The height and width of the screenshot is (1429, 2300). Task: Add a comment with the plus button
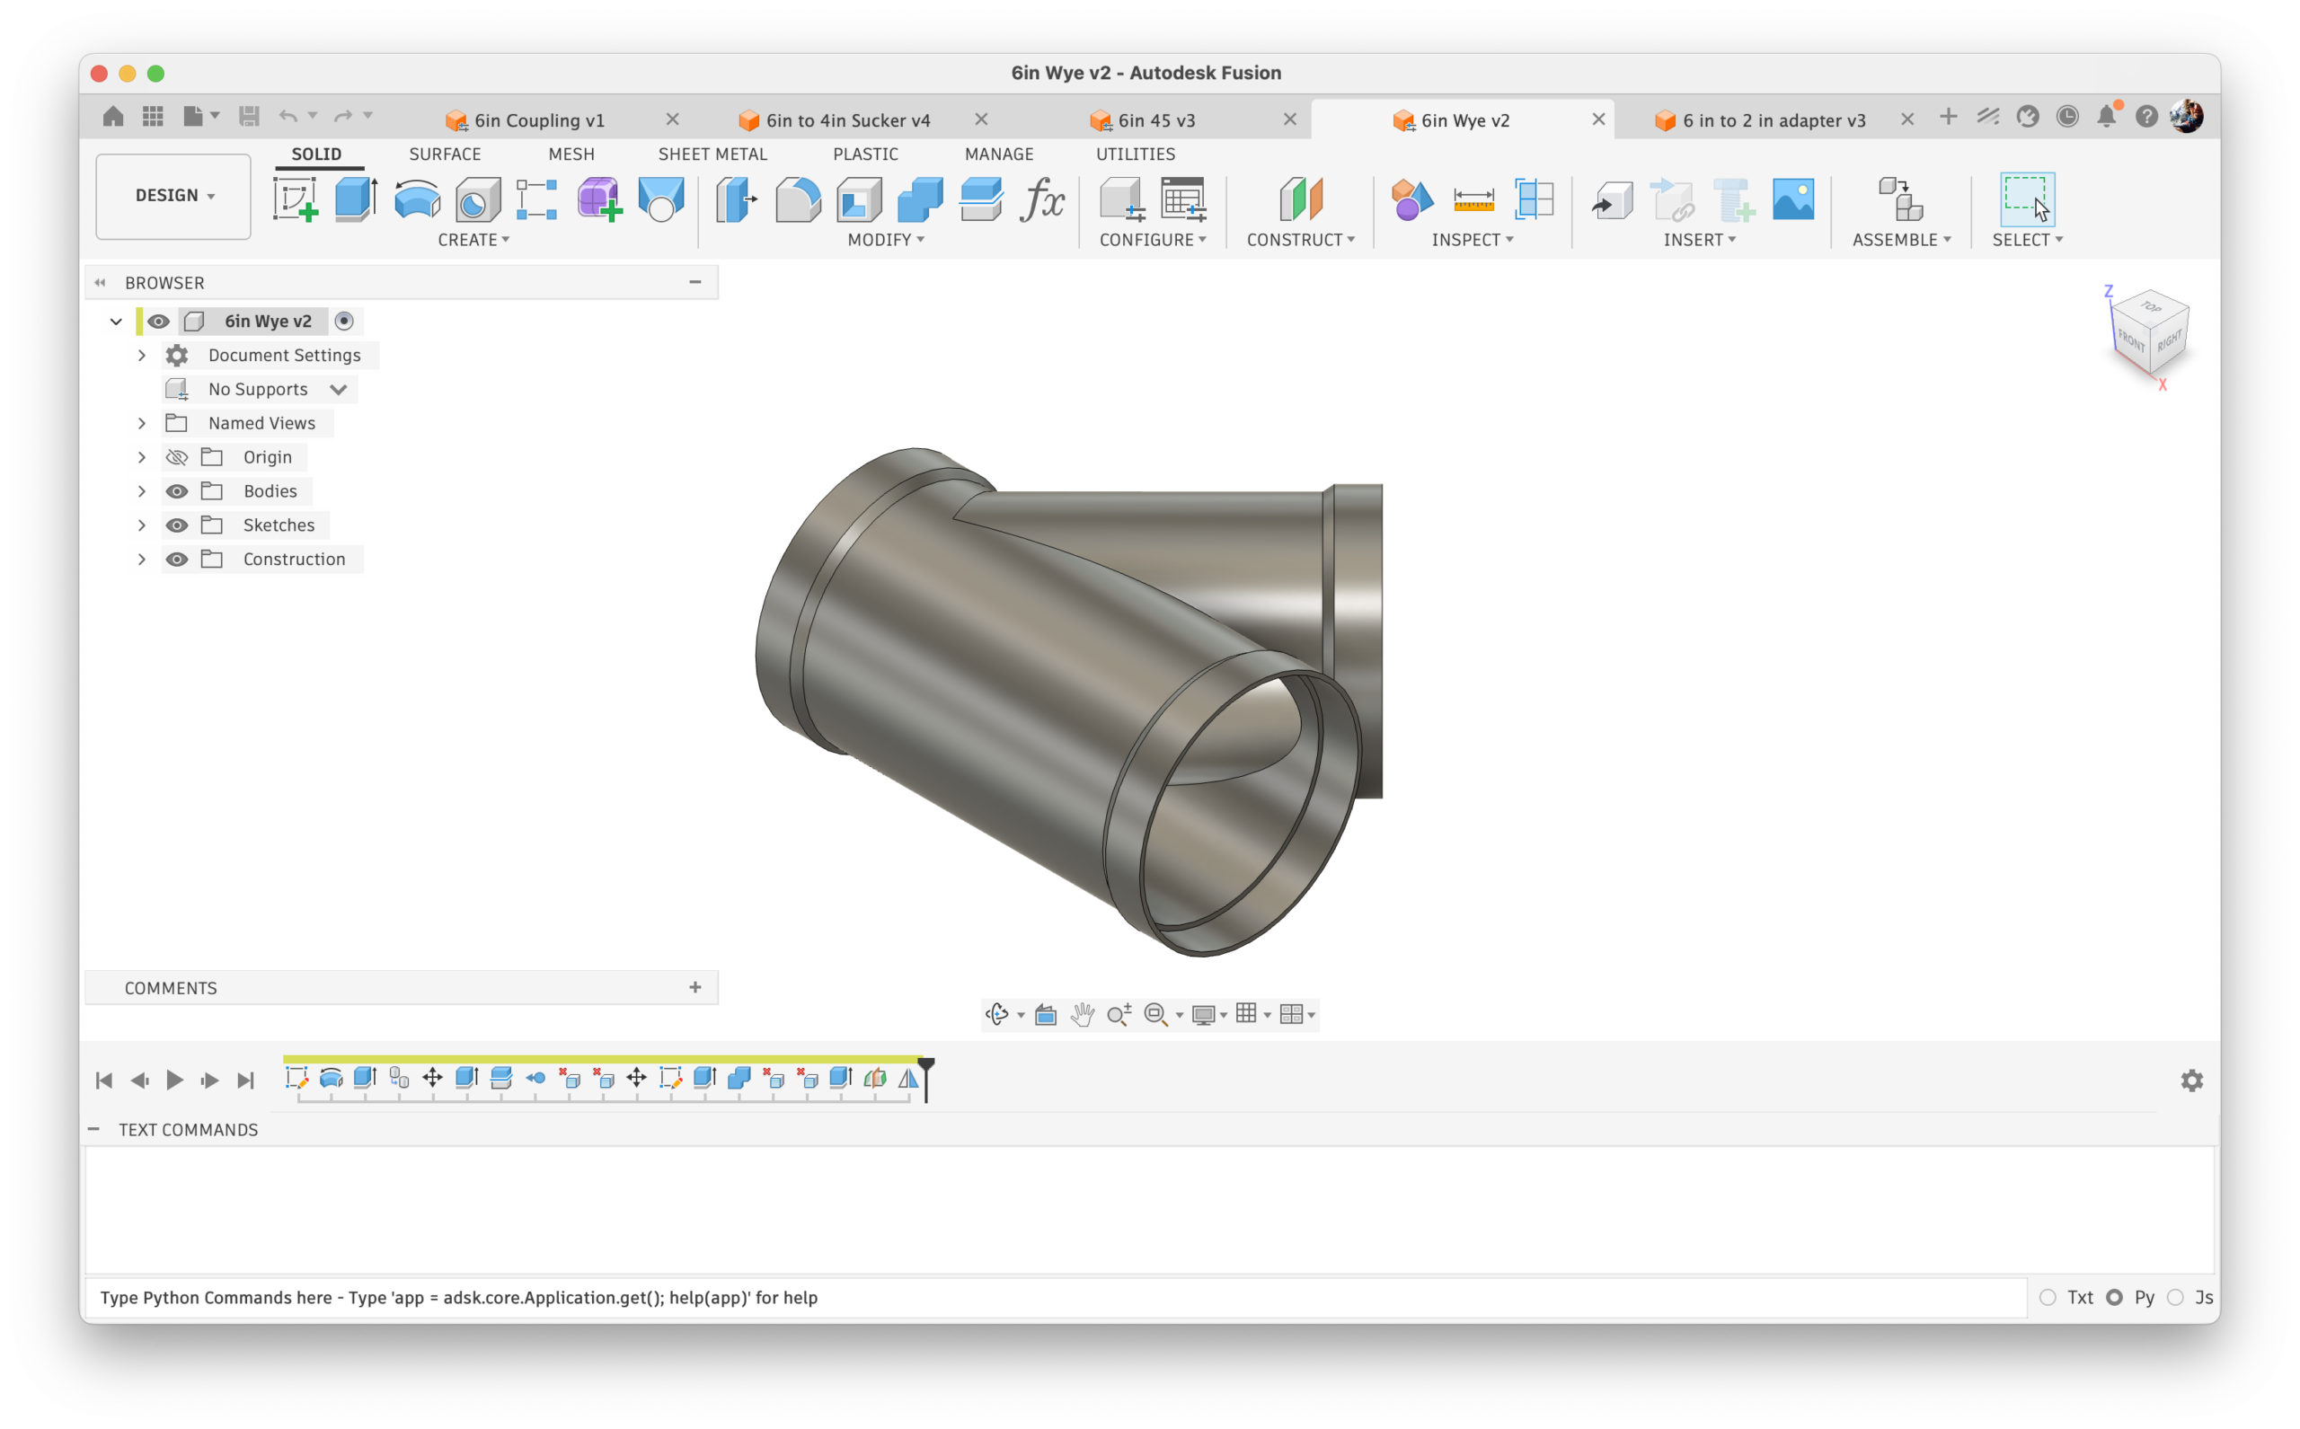(694, 988)
